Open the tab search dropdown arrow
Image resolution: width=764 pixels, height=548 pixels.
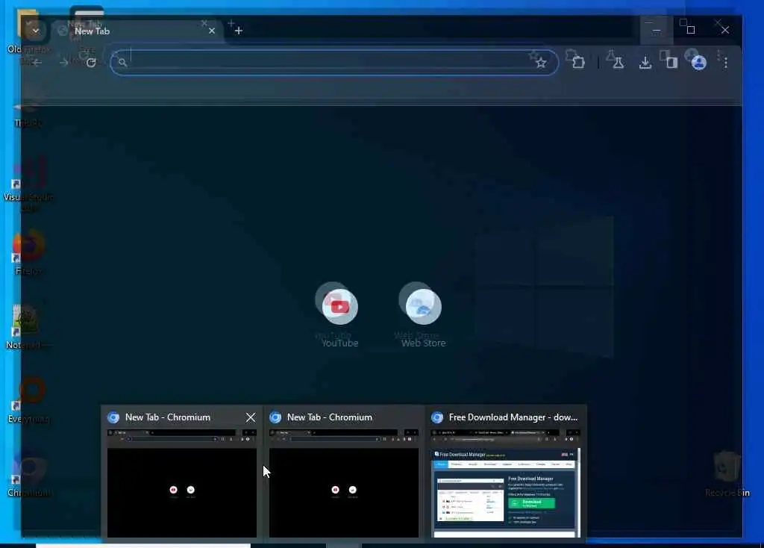pyautogui.click(x=36, y=31)
